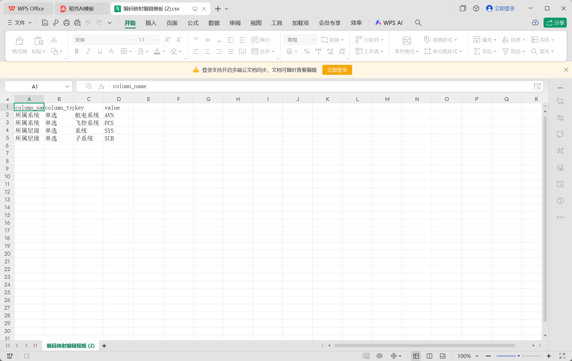Toggle Italic formatting
This screenshot has height=361, width=572.
pyautogui.click(x=88, y=51)
